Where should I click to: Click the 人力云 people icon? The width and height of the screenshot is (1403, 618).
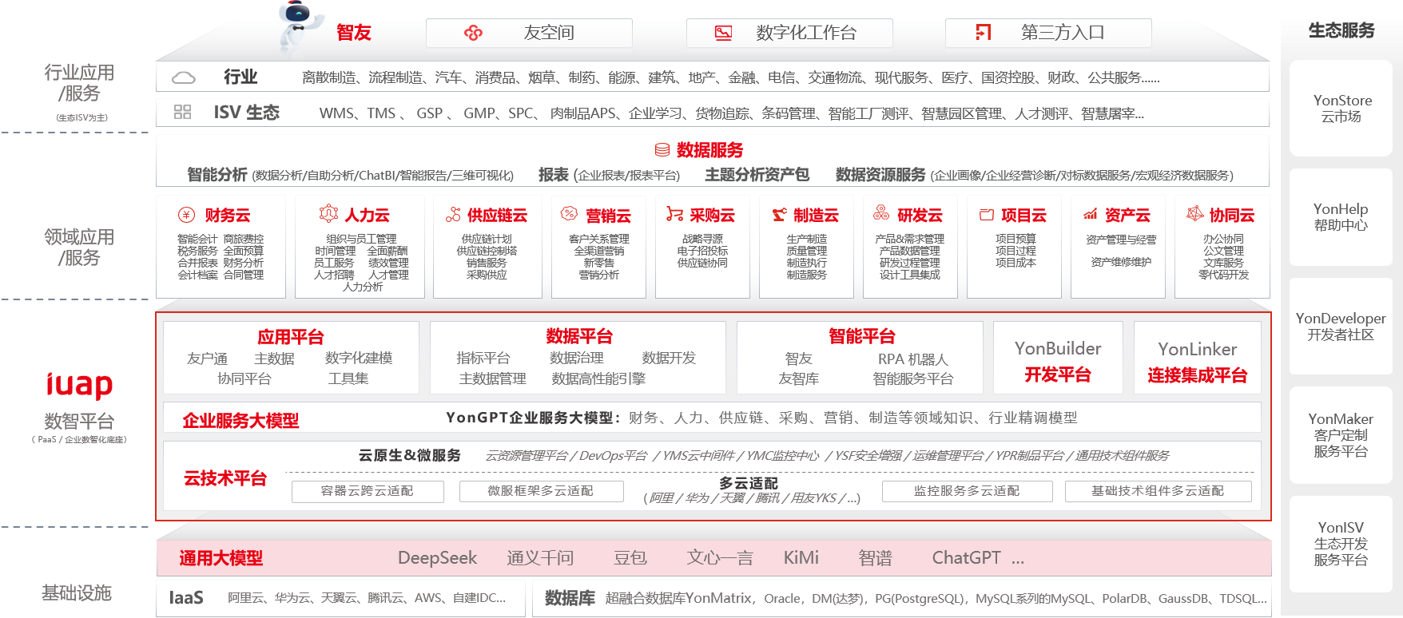[x=328, y=213]
